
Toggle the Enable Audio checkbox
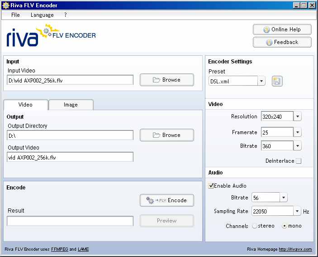[211, 185]
